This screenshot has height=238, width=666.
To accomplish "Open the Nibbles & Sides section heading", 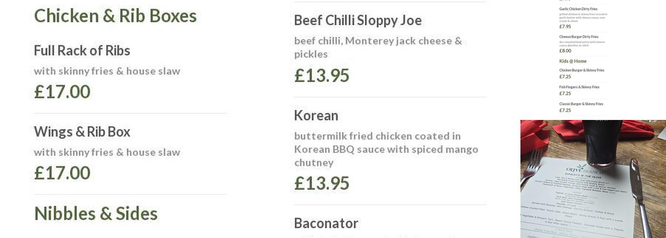I will pos(96,214).
